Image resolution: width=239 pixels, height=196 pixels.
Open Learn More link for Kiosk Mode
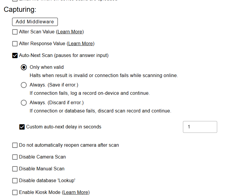pyautogui.click(x=76, y=192)
